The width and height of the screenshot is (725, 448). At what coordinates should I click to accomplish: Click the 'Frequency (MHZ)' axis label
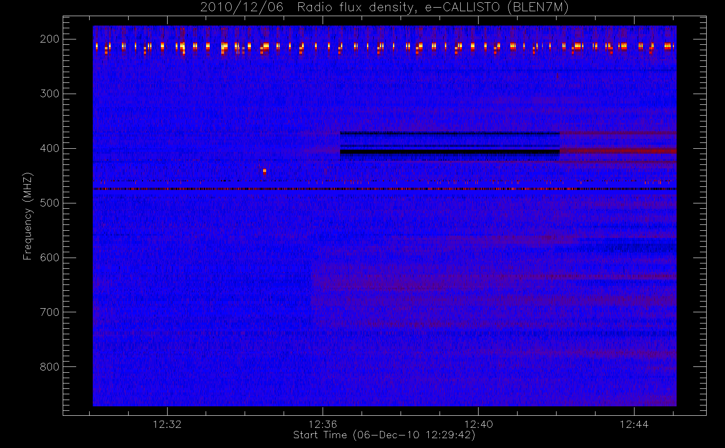tap(28, 216)
